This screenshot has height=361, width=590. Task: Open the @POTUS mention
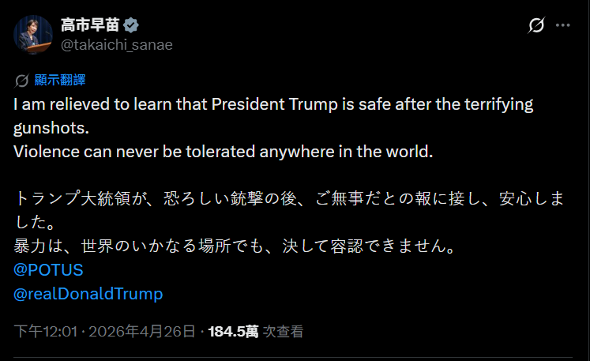(48, 269)
